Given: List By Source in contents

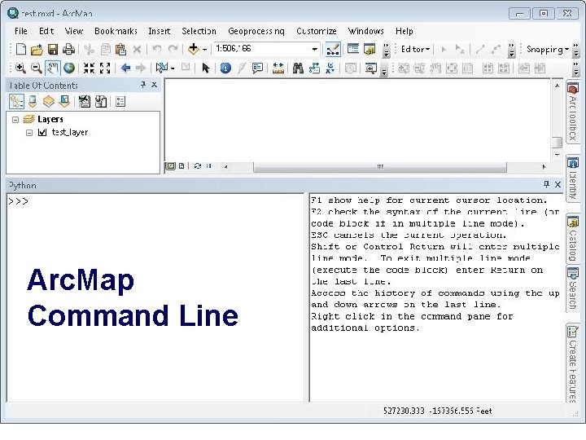Looking at the screenshot, I should 33,102.
